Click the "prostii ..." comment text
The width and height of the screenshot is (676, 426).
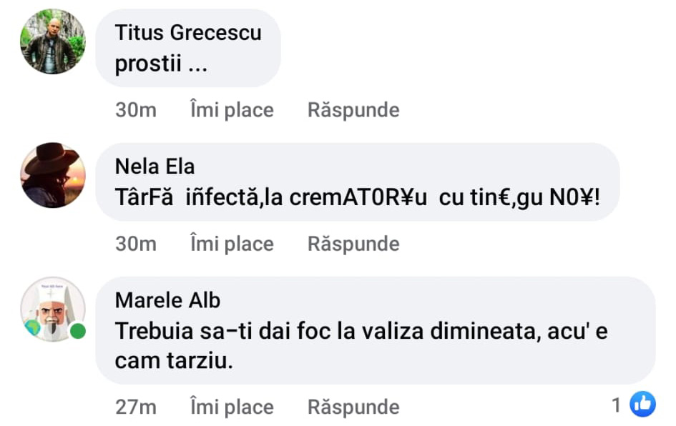pyautogui.click(x=161, y=64)
